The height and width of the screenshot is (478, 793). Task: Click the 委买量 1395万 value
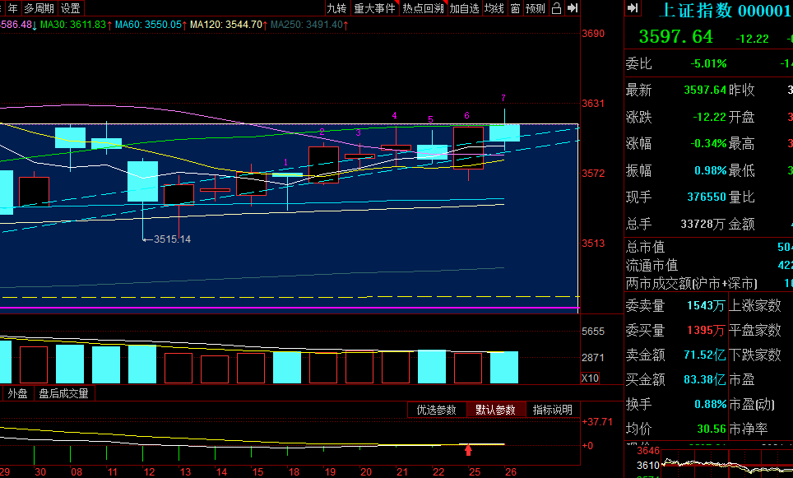click(x=706, y=330)
